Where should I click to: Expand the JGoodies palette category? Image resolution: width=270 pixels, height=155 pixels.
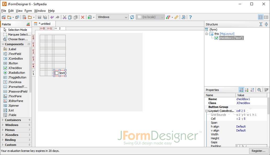coord(3,135)
